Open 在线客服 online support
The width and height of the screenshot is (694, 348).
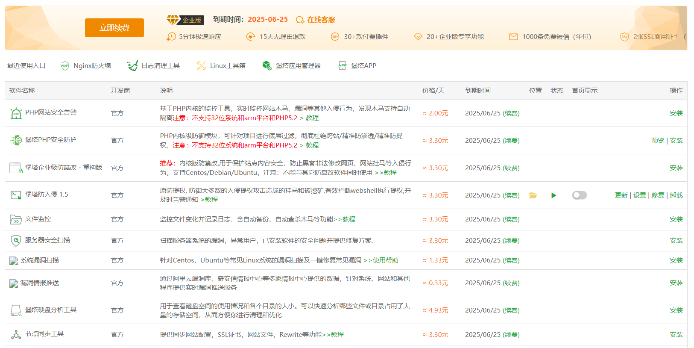(316, 20)
